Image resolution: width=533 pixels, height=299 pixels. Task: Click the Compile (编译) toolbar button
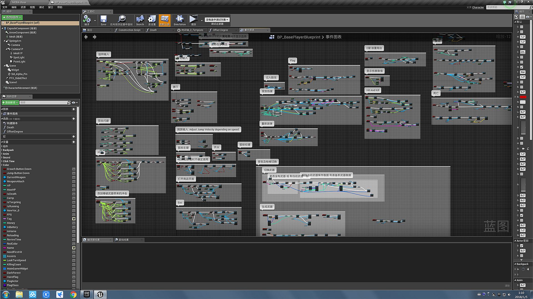click(87, 20)
